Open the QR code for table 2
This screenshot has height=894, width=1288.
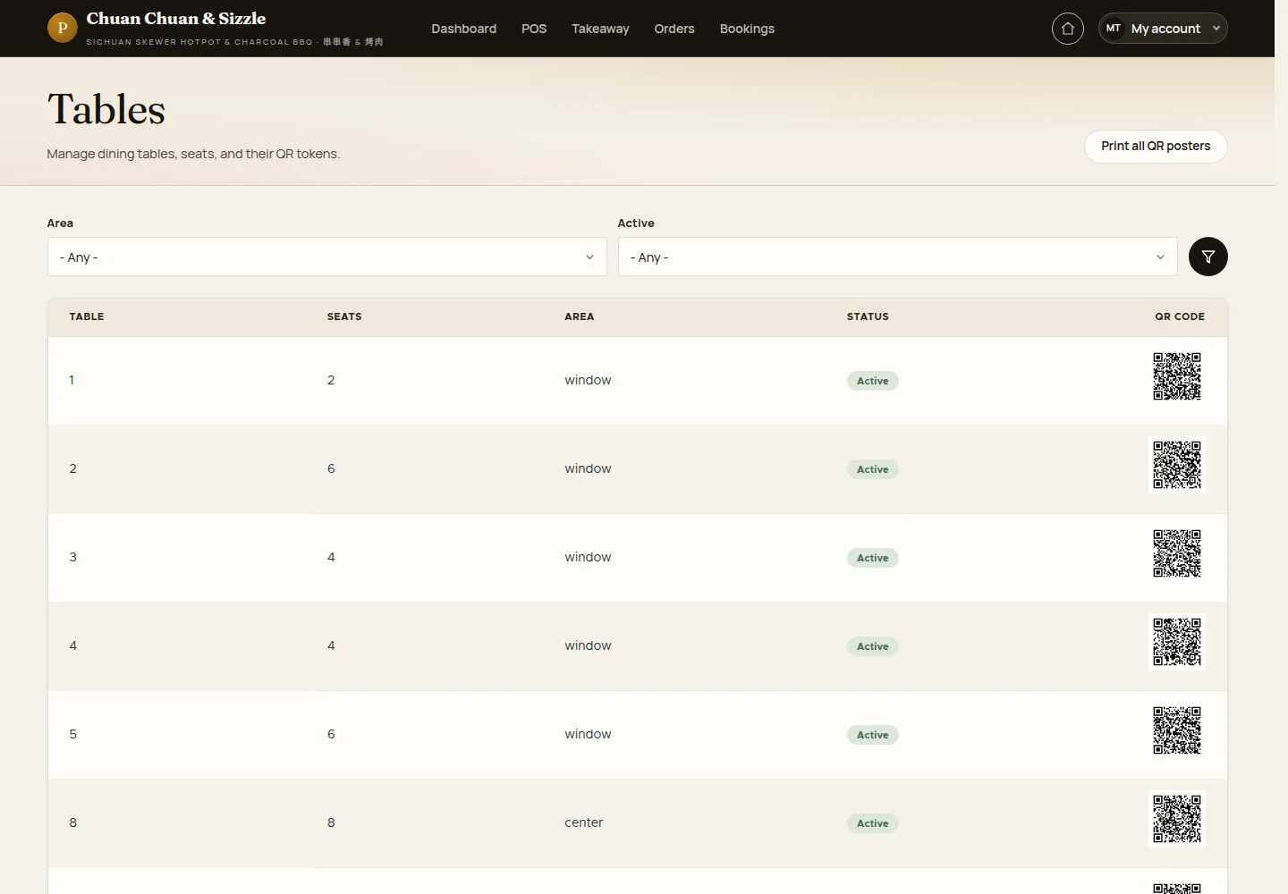pyautogui.click(x=1176, y=465)
